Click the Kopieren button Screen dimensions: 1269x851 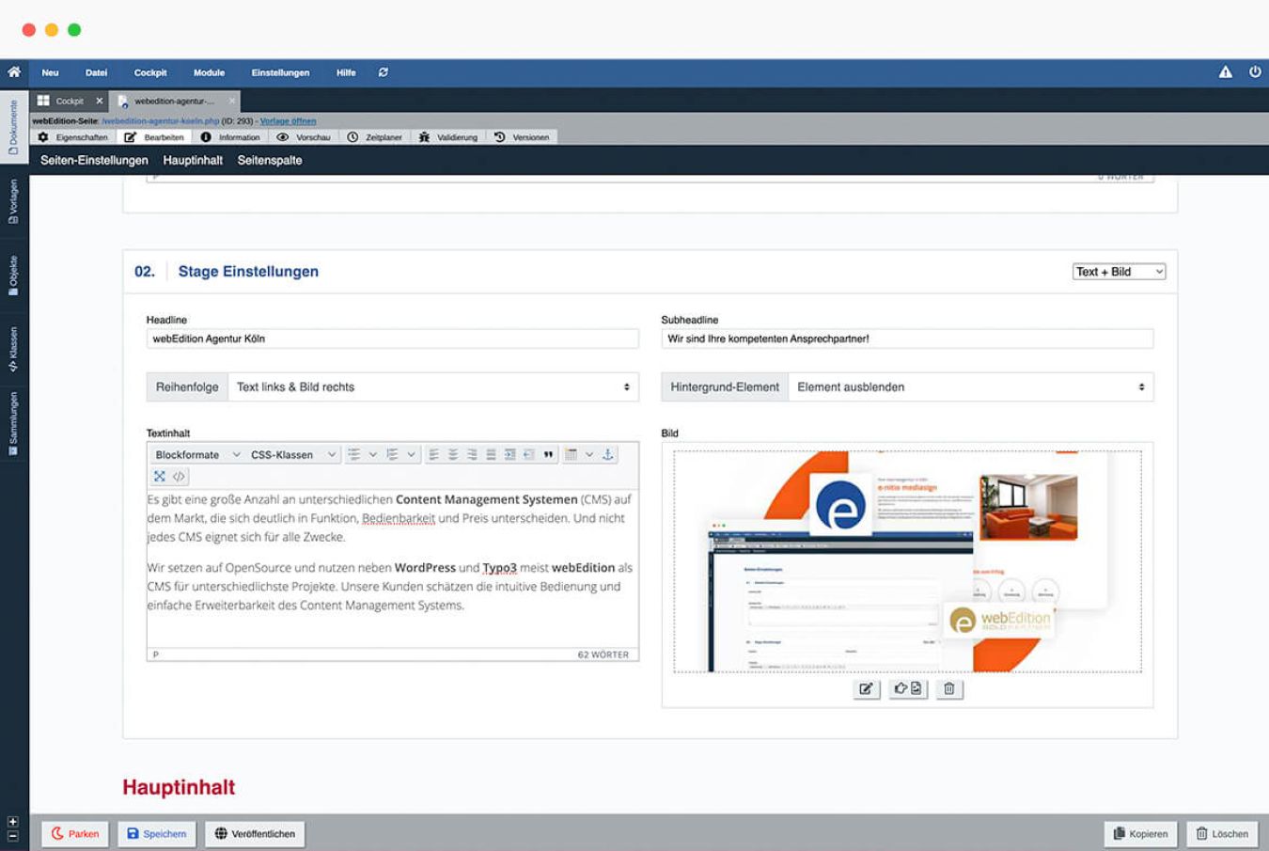point(1140,834)
